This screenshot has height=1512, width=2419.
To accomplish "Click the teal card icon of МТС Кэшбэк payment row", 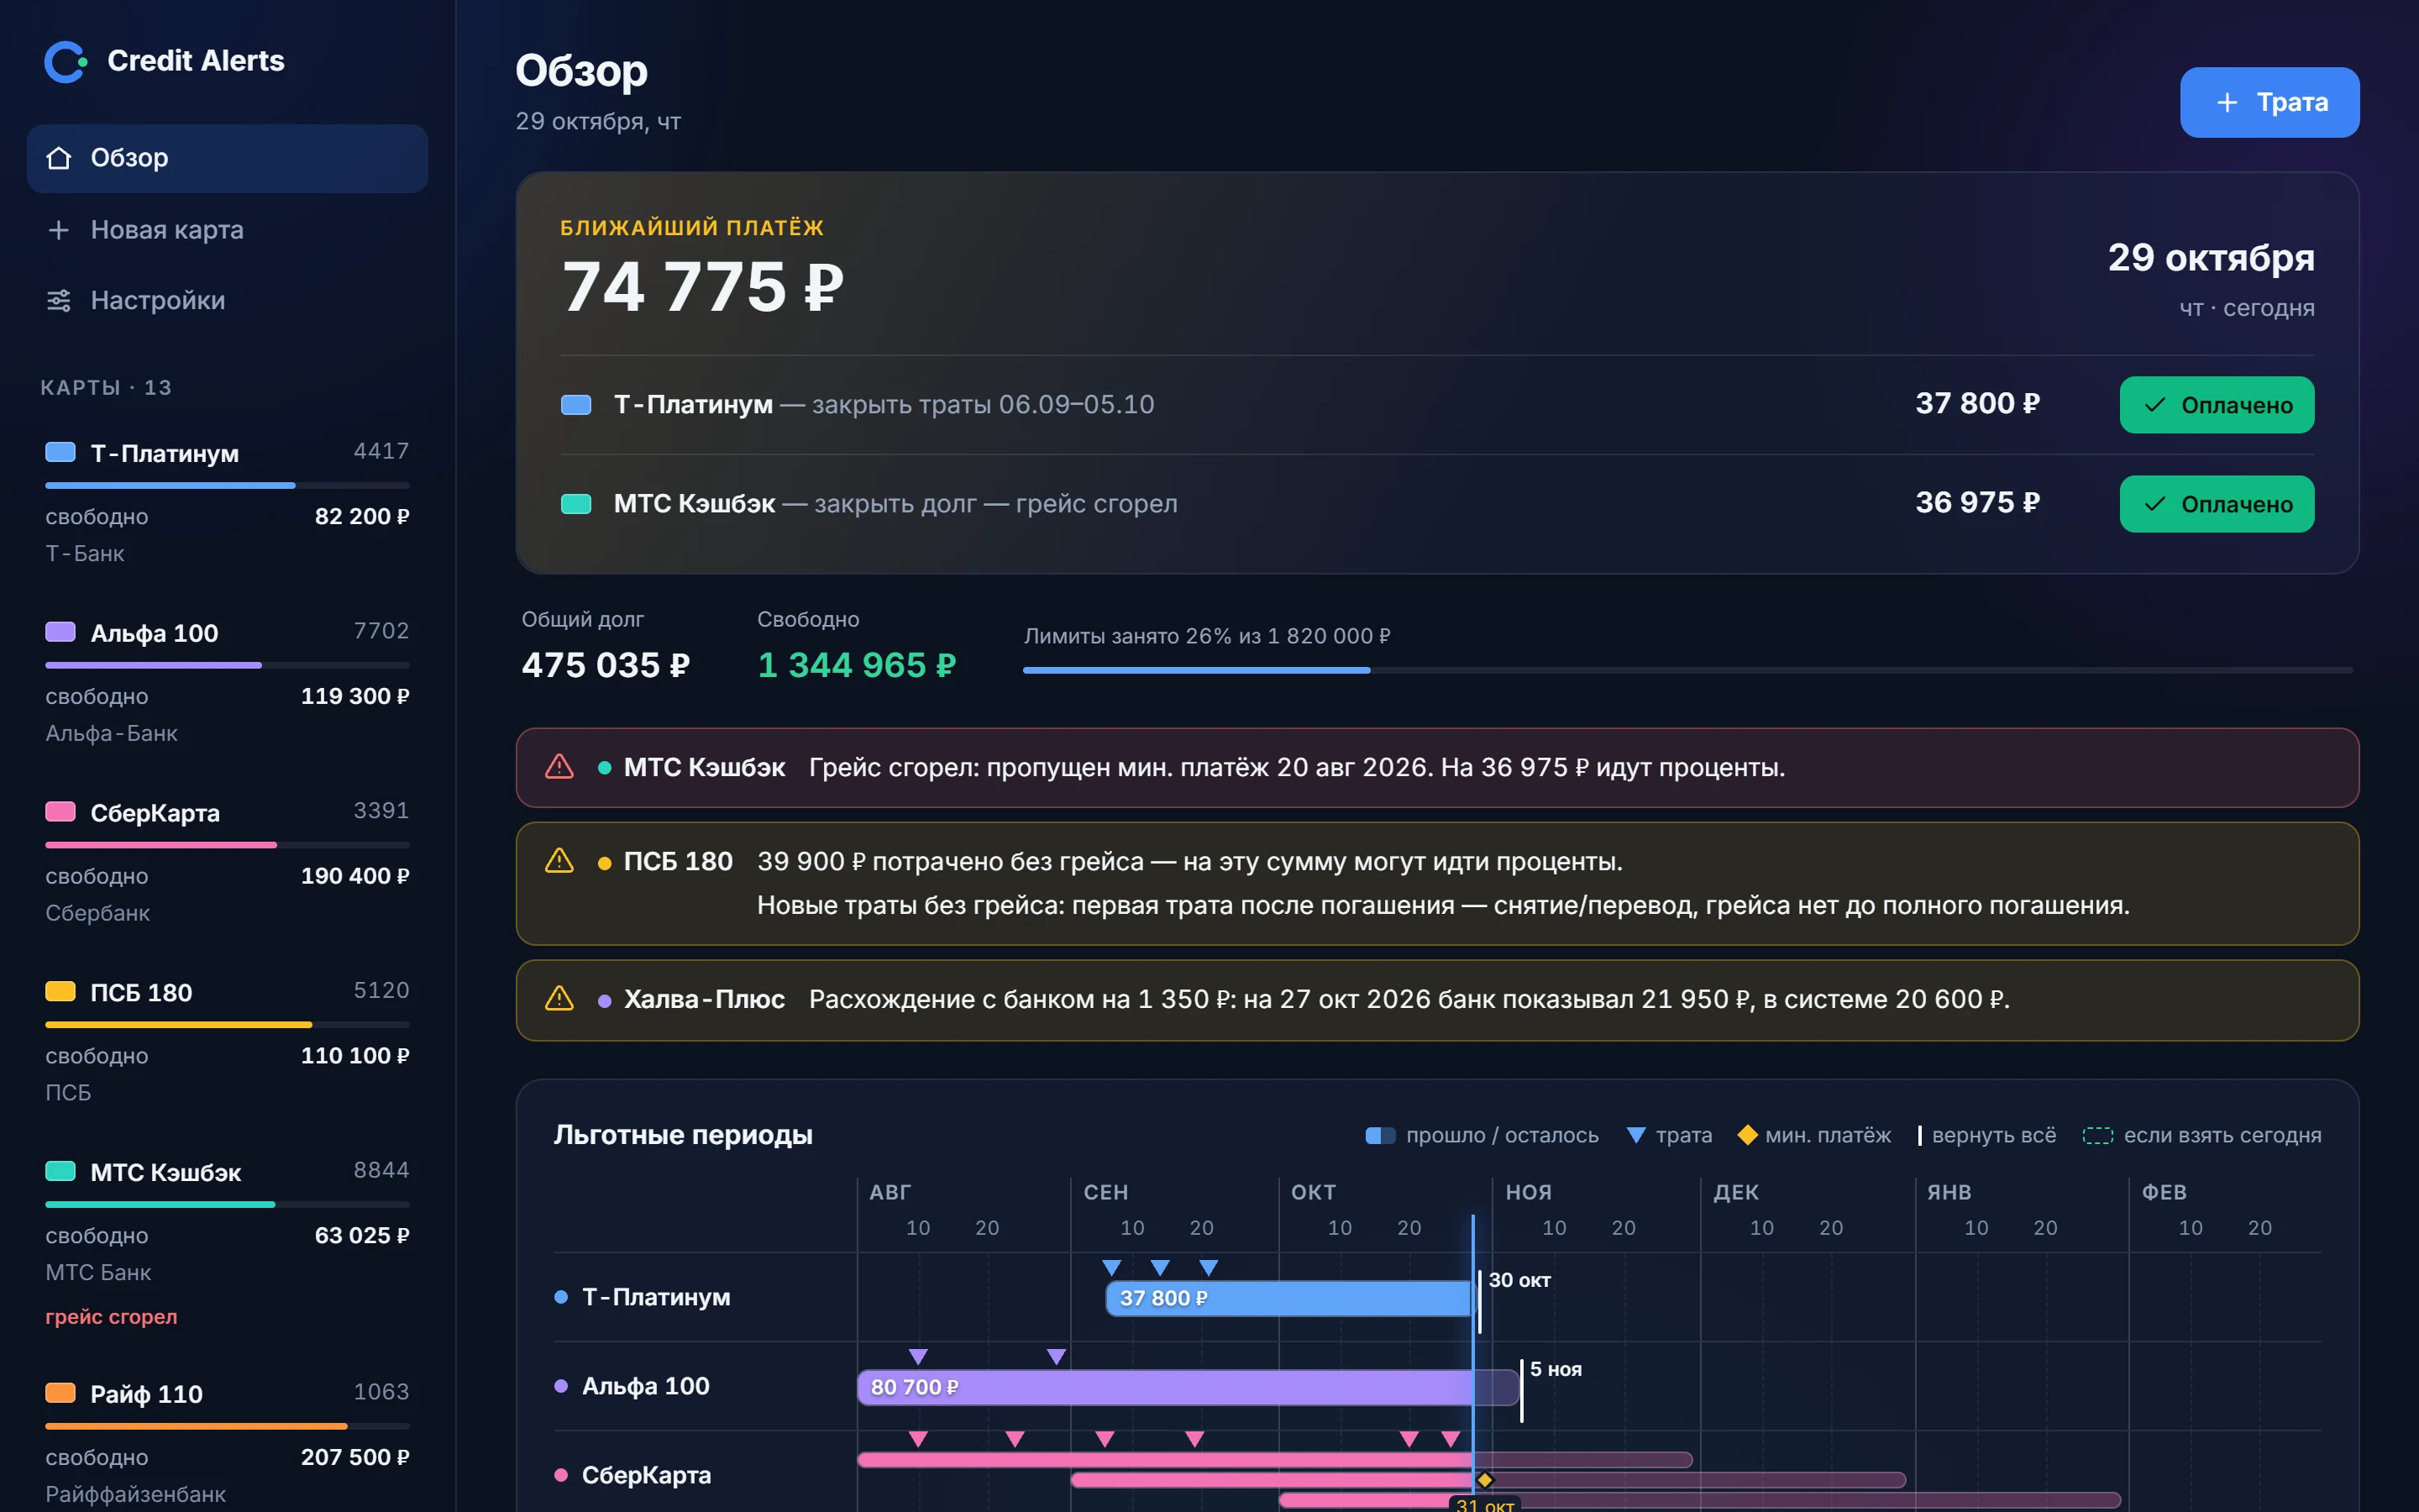I will [575, 504].
